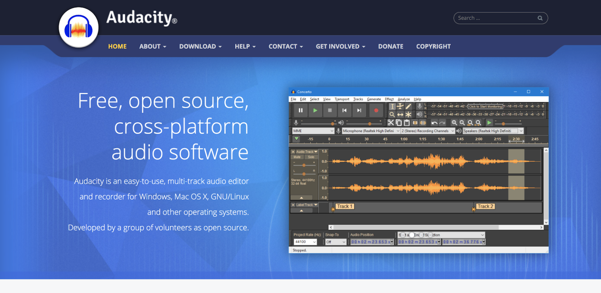
Task: Click the Cut scissors icon
Action: [x=390, y=123]
